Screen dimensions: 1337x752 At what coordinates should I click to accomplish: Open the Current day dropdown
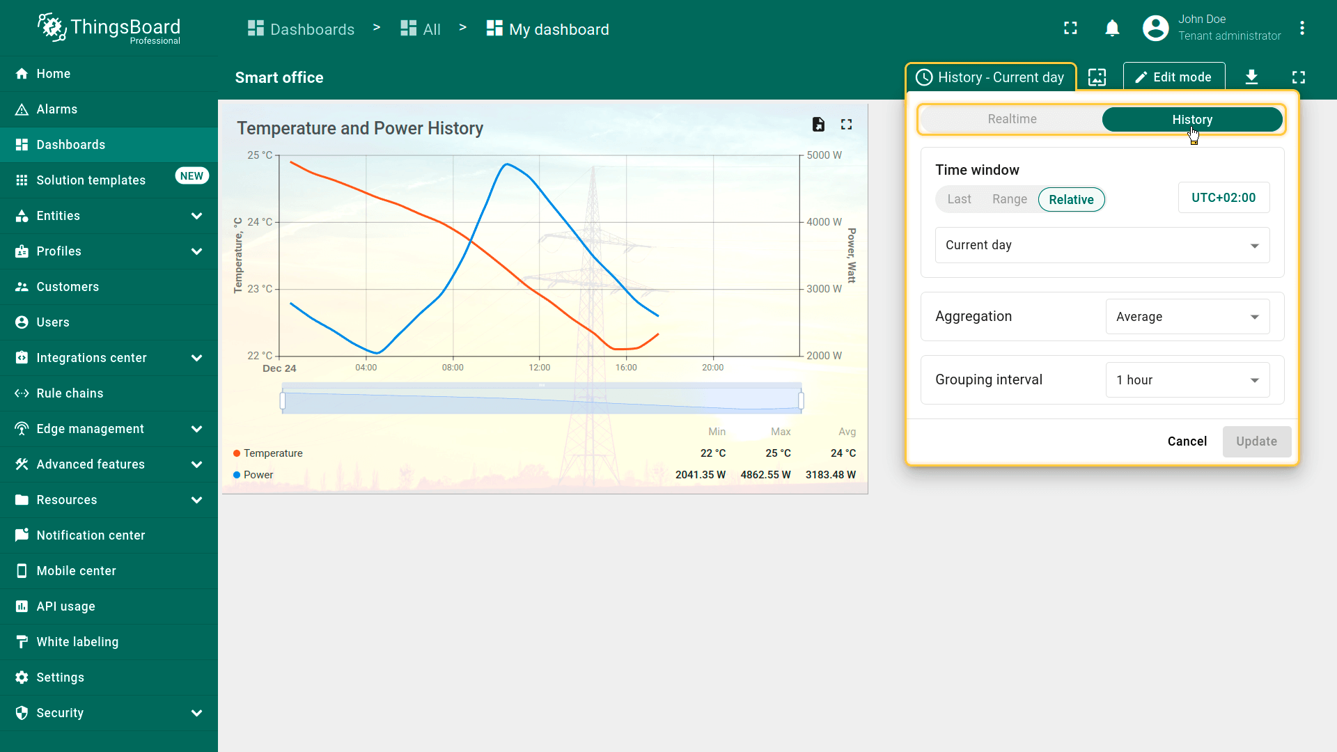[x=1102, y=245]
